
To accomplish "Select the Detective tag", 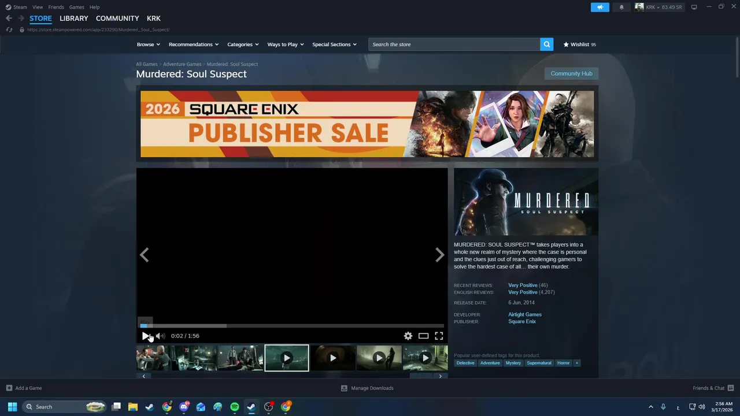I will click(x=465, y=363).
